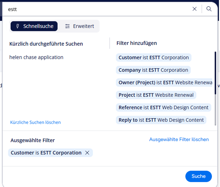Click the sliders icon beside Erweitert
Viewport: 220px width, 187px height.
[67, 26]
